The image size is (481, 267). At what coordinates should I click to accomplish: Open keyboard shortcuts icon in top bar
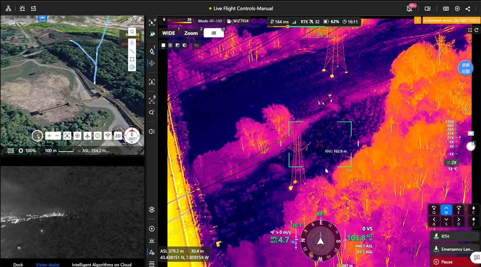(446, 9)
